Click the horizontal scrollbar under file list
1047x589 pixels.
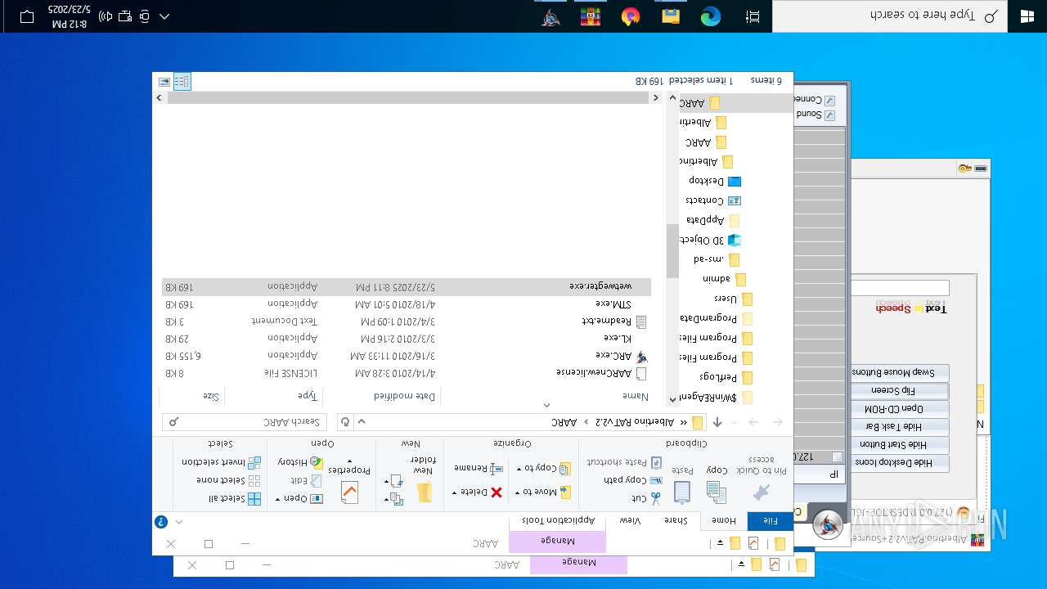[x=409, y=97]
